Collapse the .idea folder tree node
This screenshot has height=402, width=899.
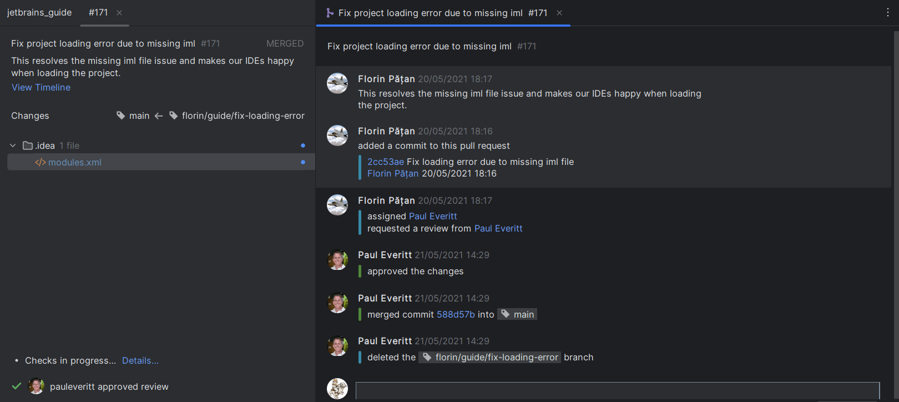coord(13,145)
